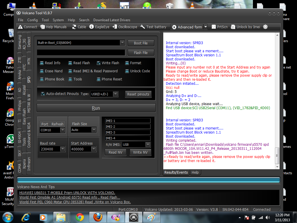Open Firefox from the taskbar
The image size is (297, 223).
coord(98,217)
